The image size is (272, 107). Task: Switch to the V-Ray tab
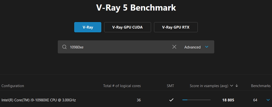pyautogui.click(x=88, y=27)
